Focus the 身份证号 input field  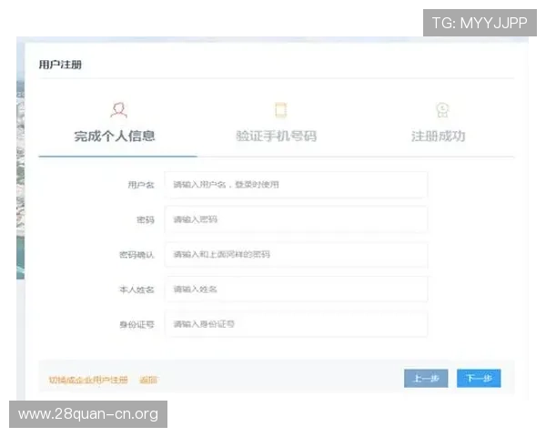(x=296, y=324)
